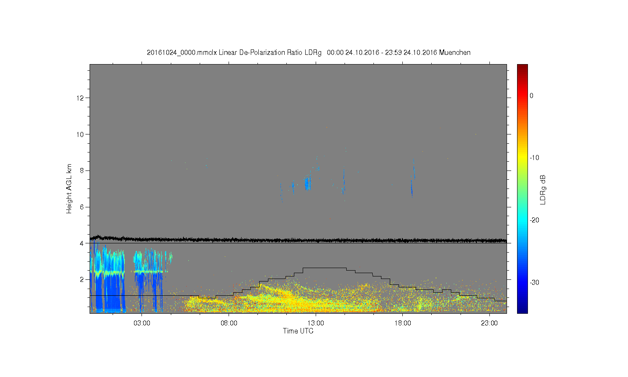
Task: Click the blue echo near 18:30 at 7 km
Action: pos(412,188)
